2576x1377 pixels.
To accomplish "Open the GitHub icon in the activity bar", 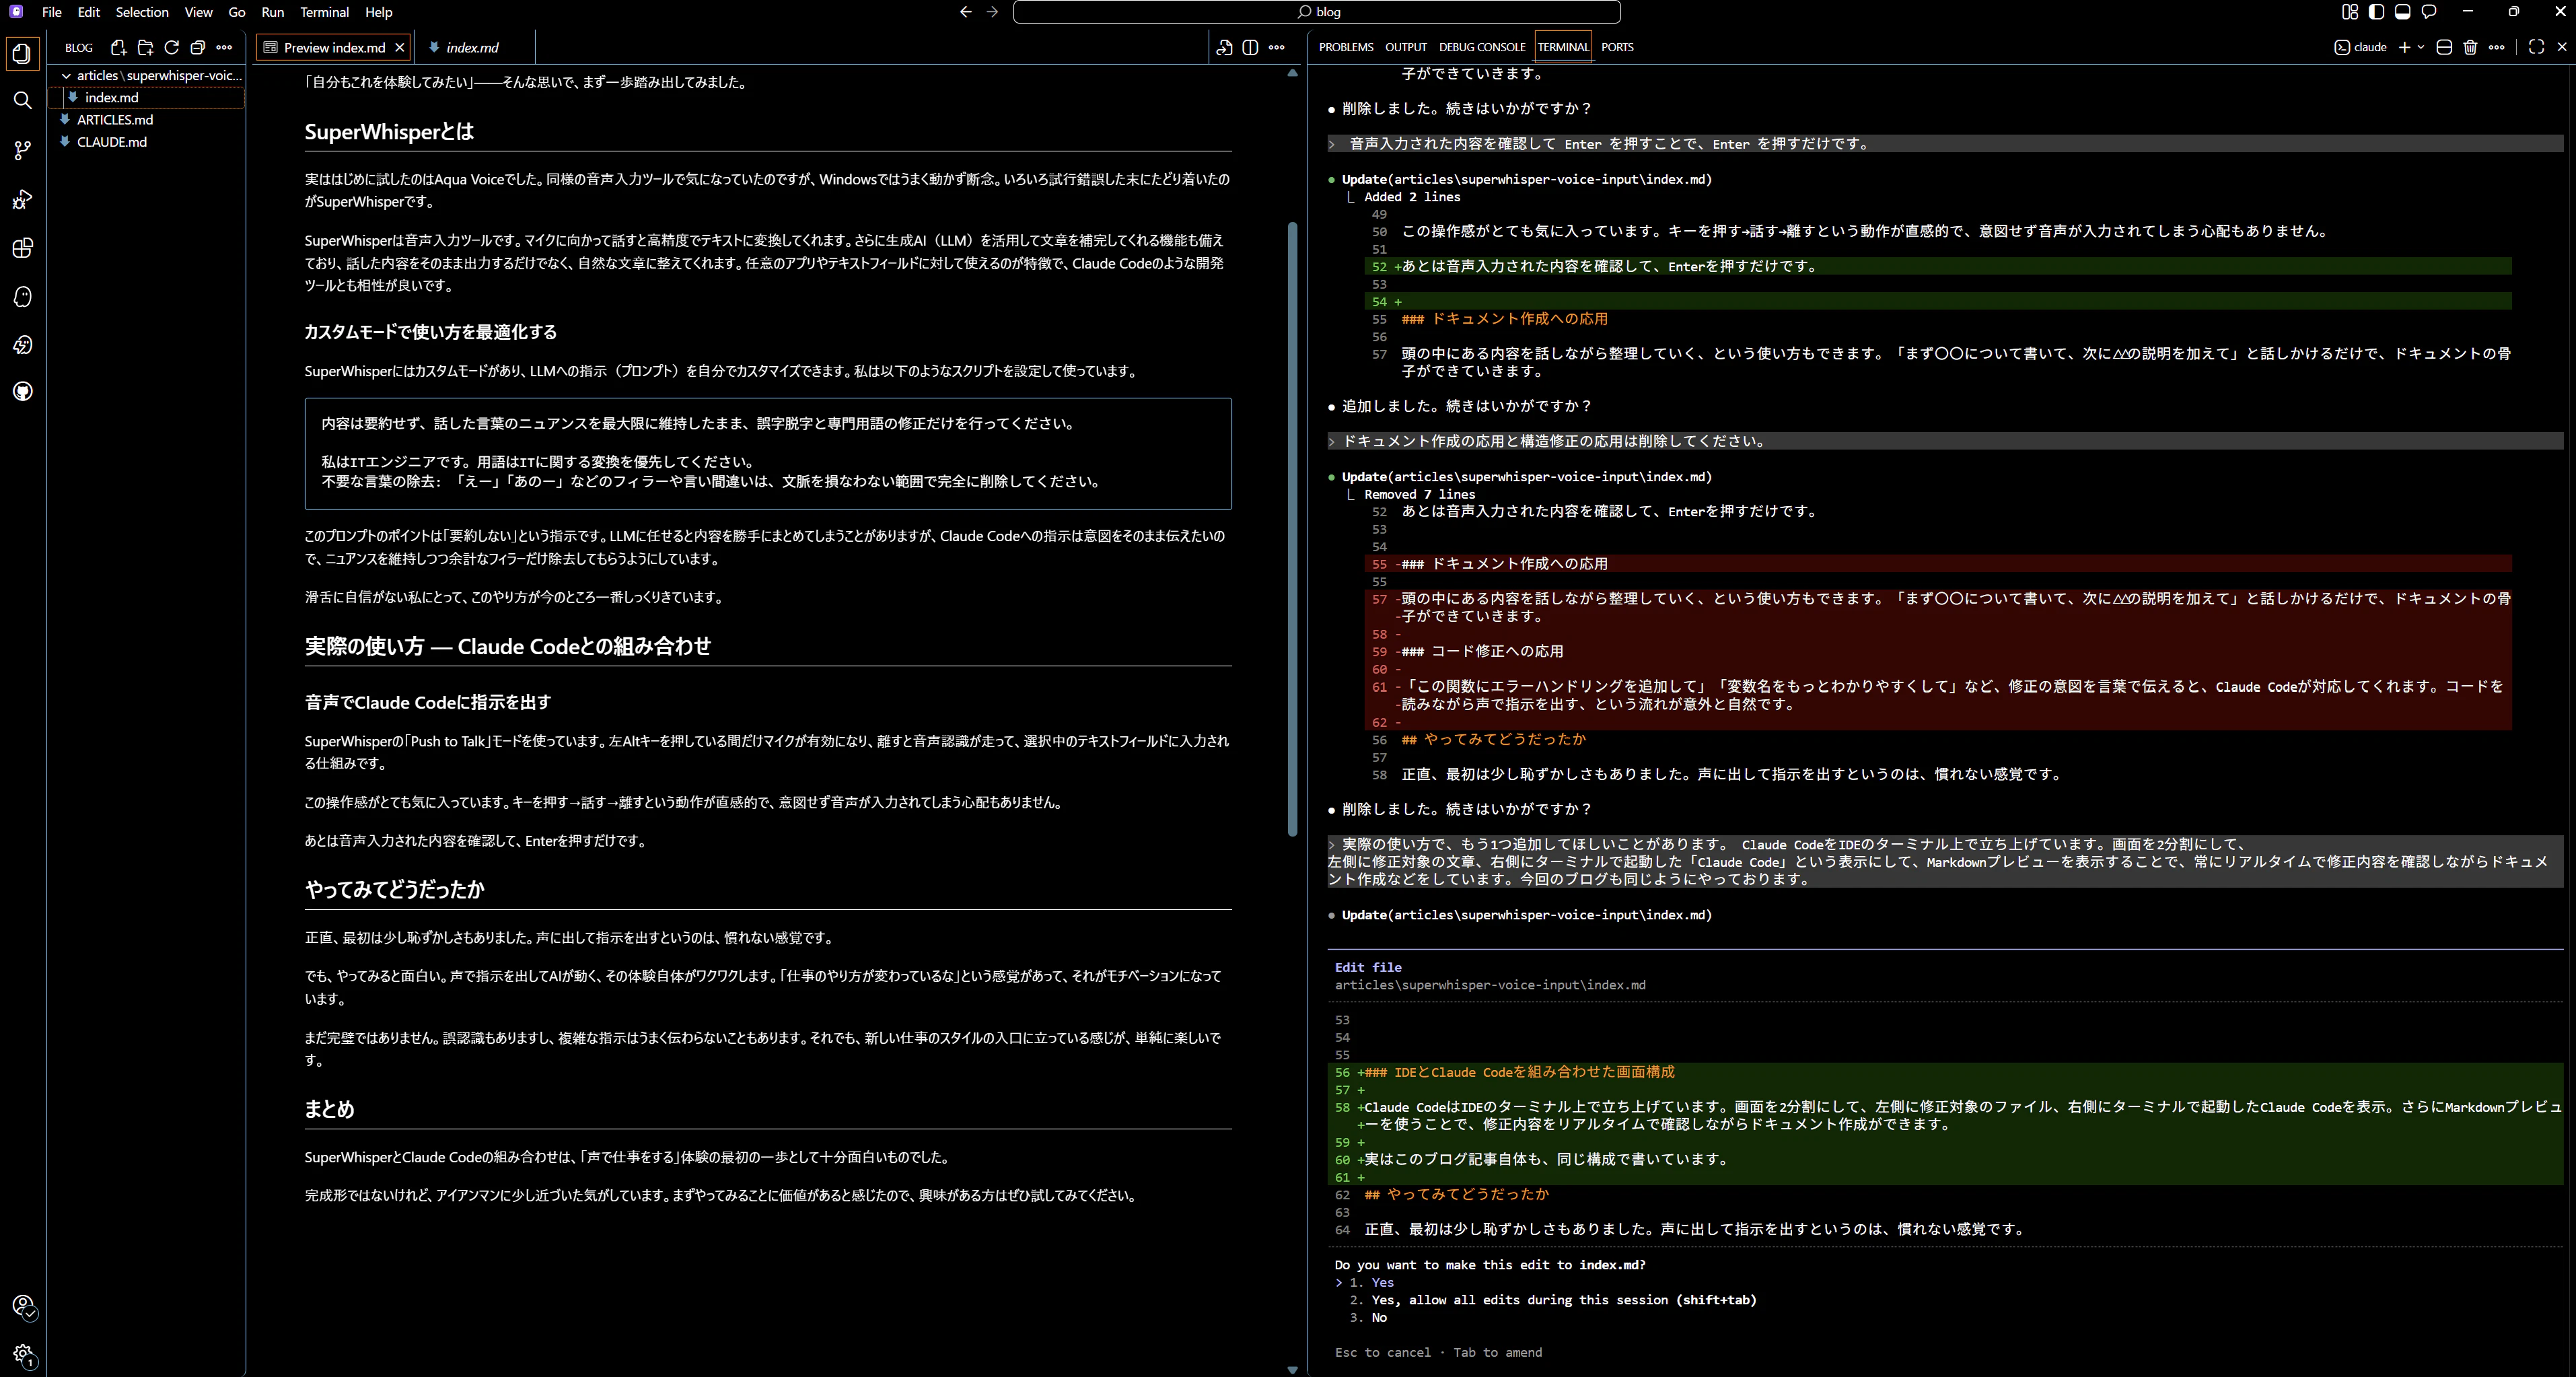I will coord(22,392).
